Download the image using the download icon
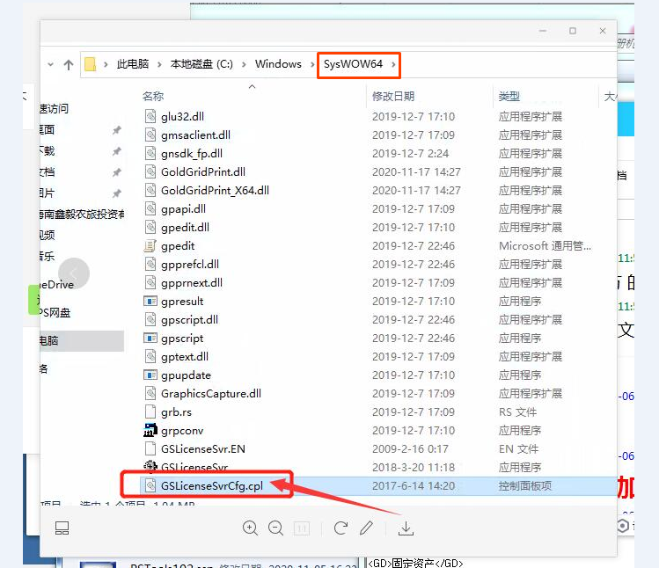 [406, 528]
